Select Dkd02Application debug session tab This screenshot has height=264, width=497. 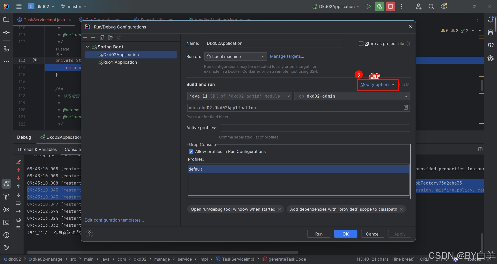(61, 137)
